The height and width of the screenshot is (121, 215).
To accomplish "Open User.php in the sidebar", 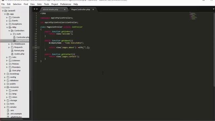I will coord(16,71).
